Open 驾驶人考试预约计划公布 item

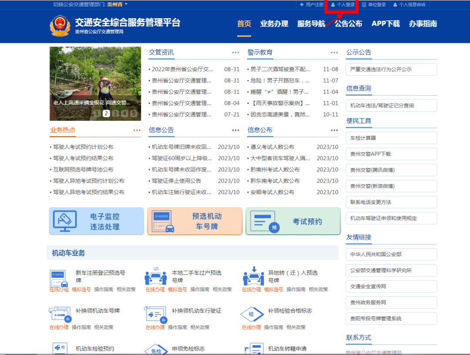point(83,147)
